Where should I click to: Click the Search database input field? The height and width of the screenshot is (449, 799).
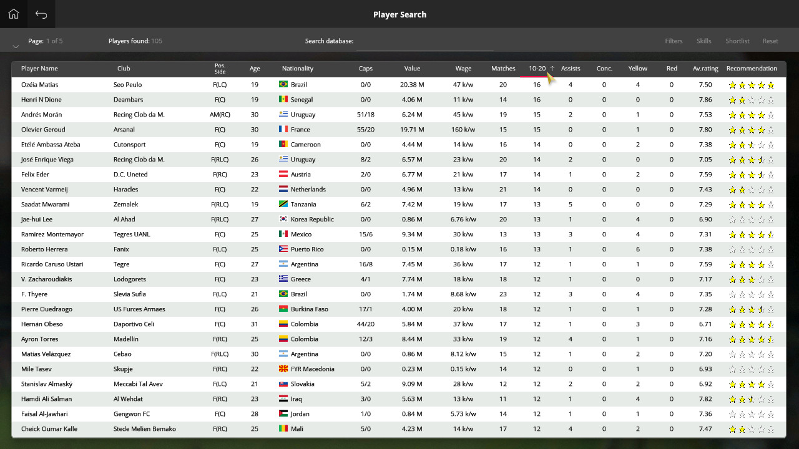424,42
